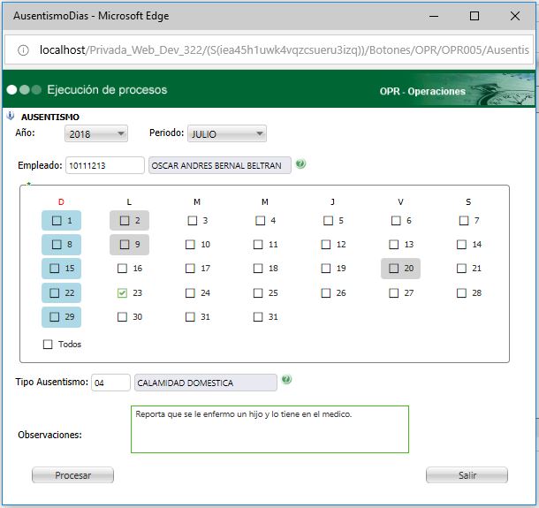The width and height of the screenshot is (539, 508).
Task: Click the Ejecución de procesos title
Action: point(107,90)
